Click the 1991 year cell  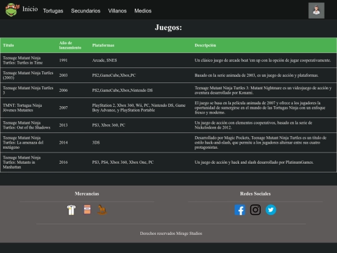click(74, 60)
